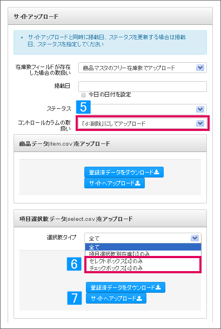This screenshot has width=221, height=329.
Task: Click upload icon on item.csv site upload button
Action: click(137, 183)
